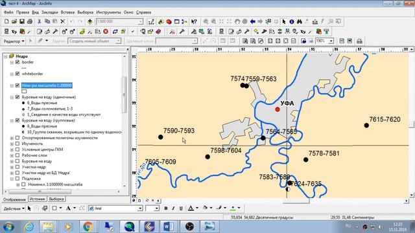Viewport: 415px width, 233px height.
Task: Enable Отсортированные полигоны изученности layer
Action: click(18, 138)
